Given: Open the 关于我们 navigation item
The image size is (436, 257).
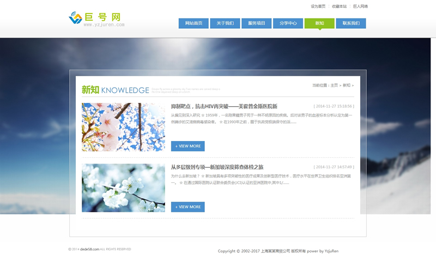Looking at the screenshot, I should pyautogui.click(x=225, y=23).
